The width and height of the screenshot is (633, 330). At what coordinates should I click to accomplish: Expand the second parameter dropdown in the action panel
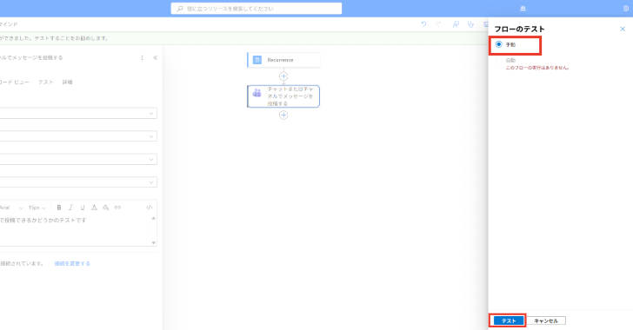pos(151,136)
